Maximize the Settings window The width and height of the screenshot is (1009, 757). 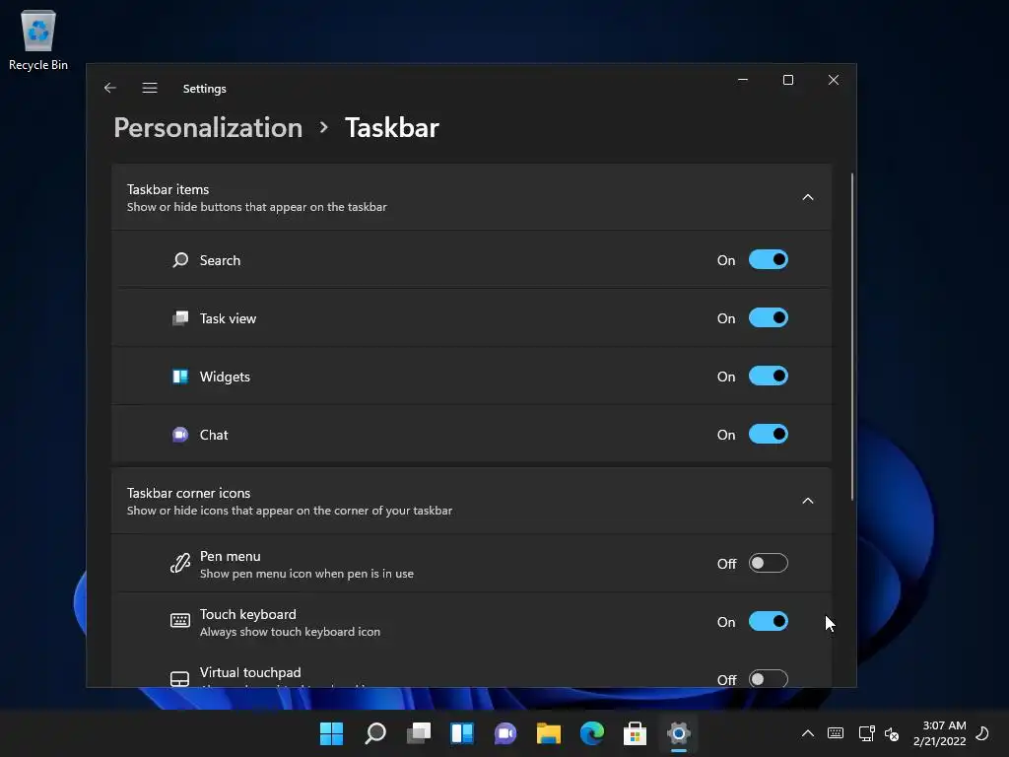(787, 80)
